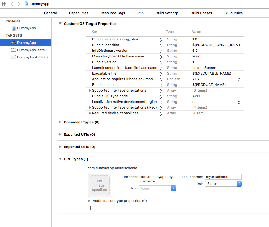The image size is (269, 227).
Task: Open the Role dropdown set to Editor
Action: (223, 184)
